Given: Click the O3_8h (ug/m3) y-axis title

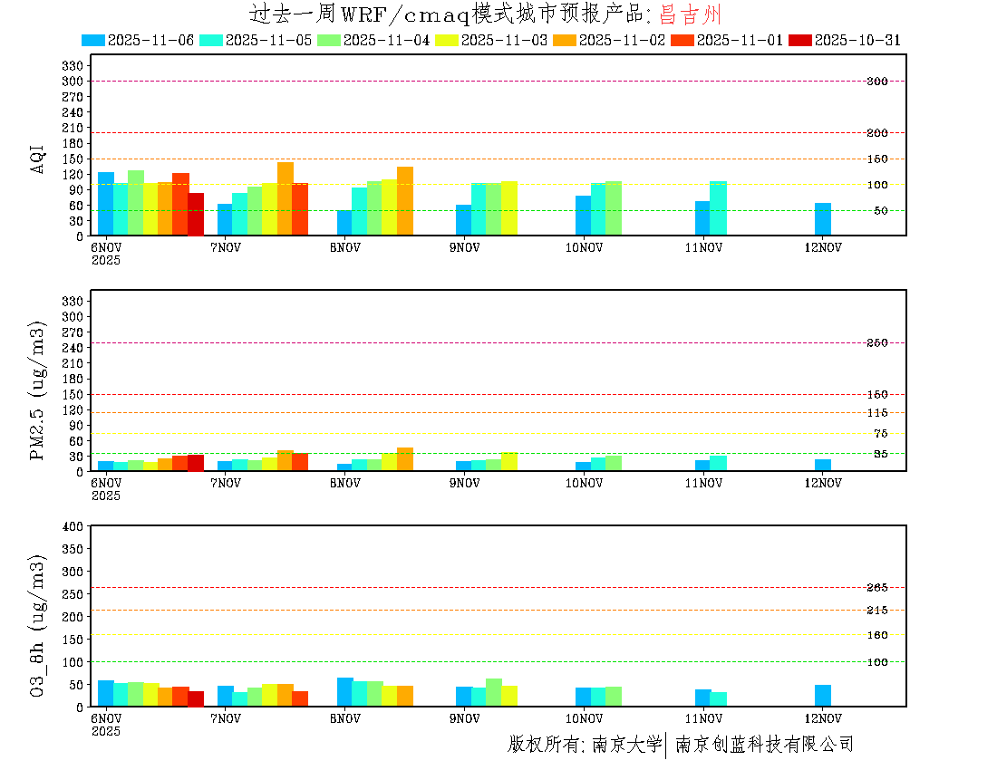Looking at the screenshot, I should tap(38, 623).
